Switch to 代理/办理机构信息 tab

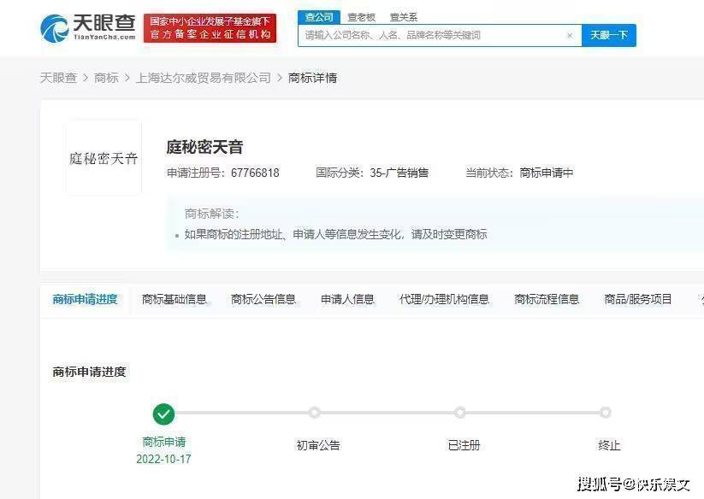click(x=444, y=300)
